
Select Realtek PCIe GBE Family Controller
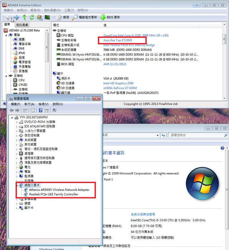tap(54, 194)
